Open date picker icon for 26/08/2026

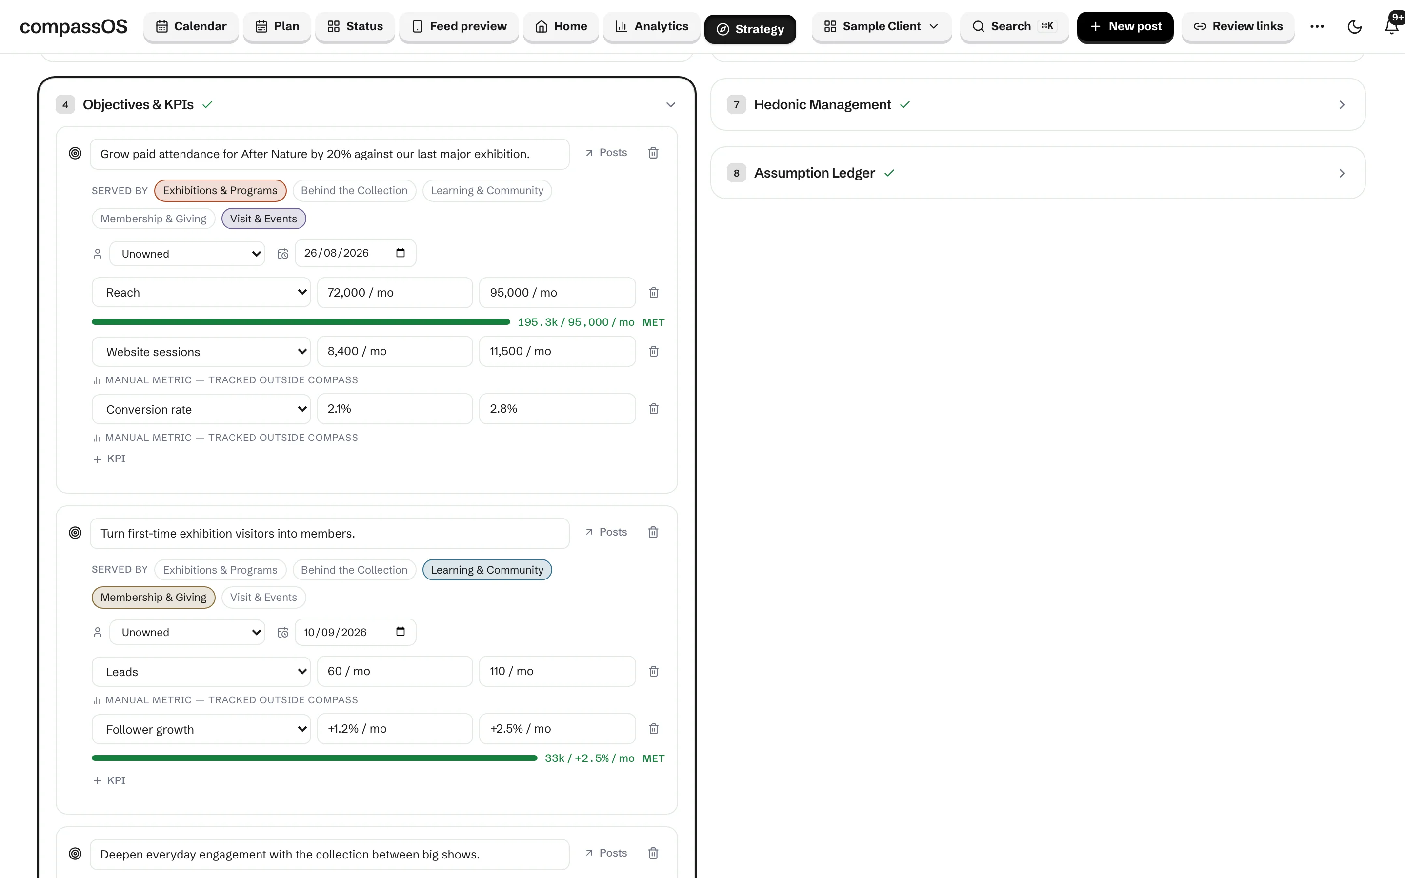400,253
